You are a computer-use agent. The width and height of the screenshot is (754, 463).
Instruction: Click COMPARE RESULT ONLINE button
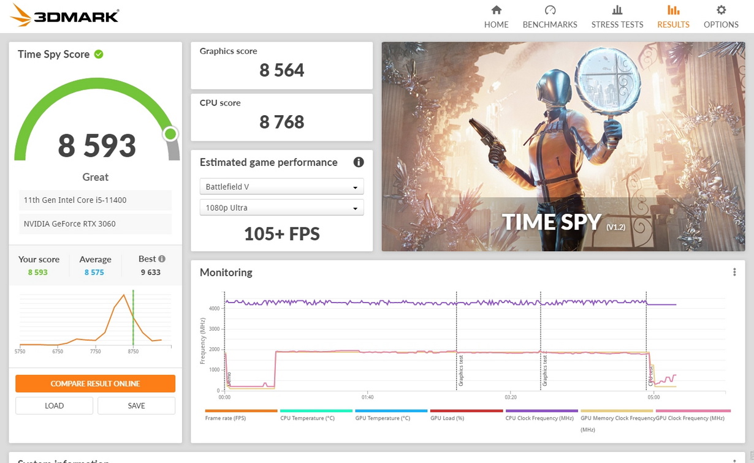coord(95,383)
